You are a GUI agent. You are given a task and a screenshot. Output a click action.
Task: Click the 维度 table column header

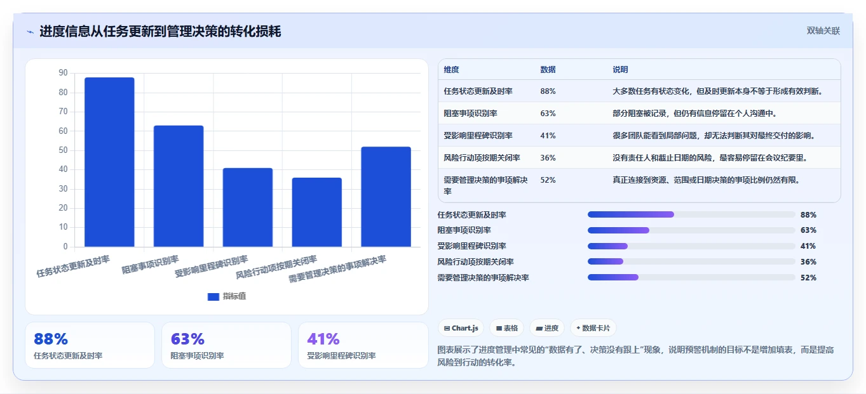(x=452, y=70)
